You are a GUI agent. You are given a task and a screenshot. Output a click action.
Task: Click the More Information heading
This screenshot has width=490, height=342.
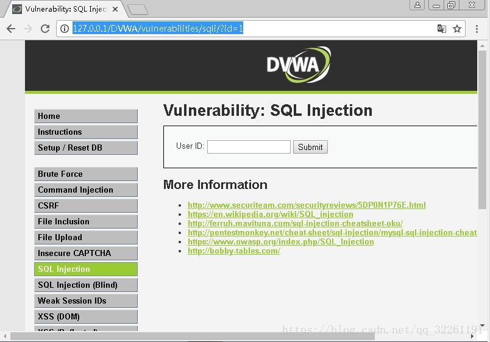(215, 185)
